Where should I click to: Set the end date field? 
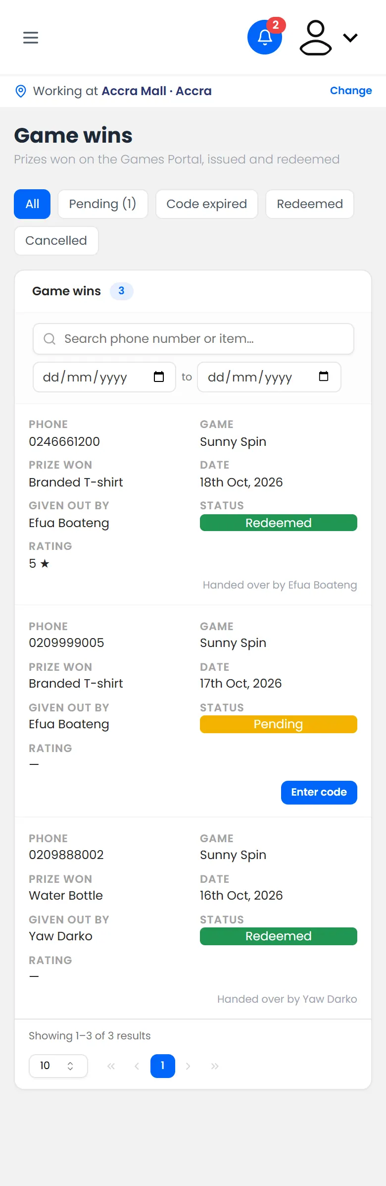point(269,377)
